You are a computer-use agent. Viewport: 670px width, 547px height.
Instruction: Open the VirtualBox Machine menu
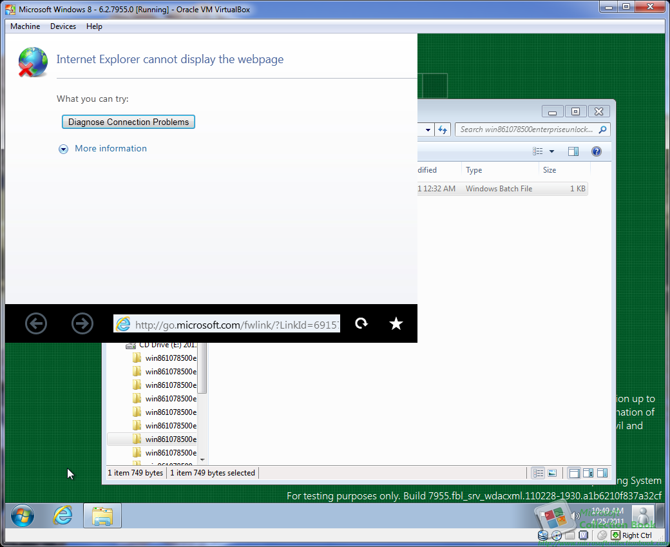(25, 26)
